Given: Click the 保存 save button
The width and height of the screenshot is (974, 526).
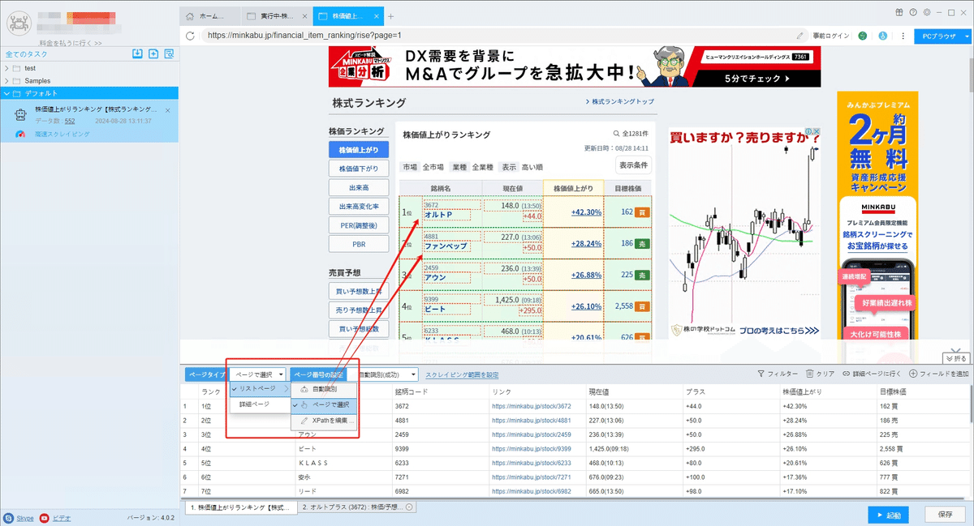Looking at the screenshot, I should (x=946, y=515).
